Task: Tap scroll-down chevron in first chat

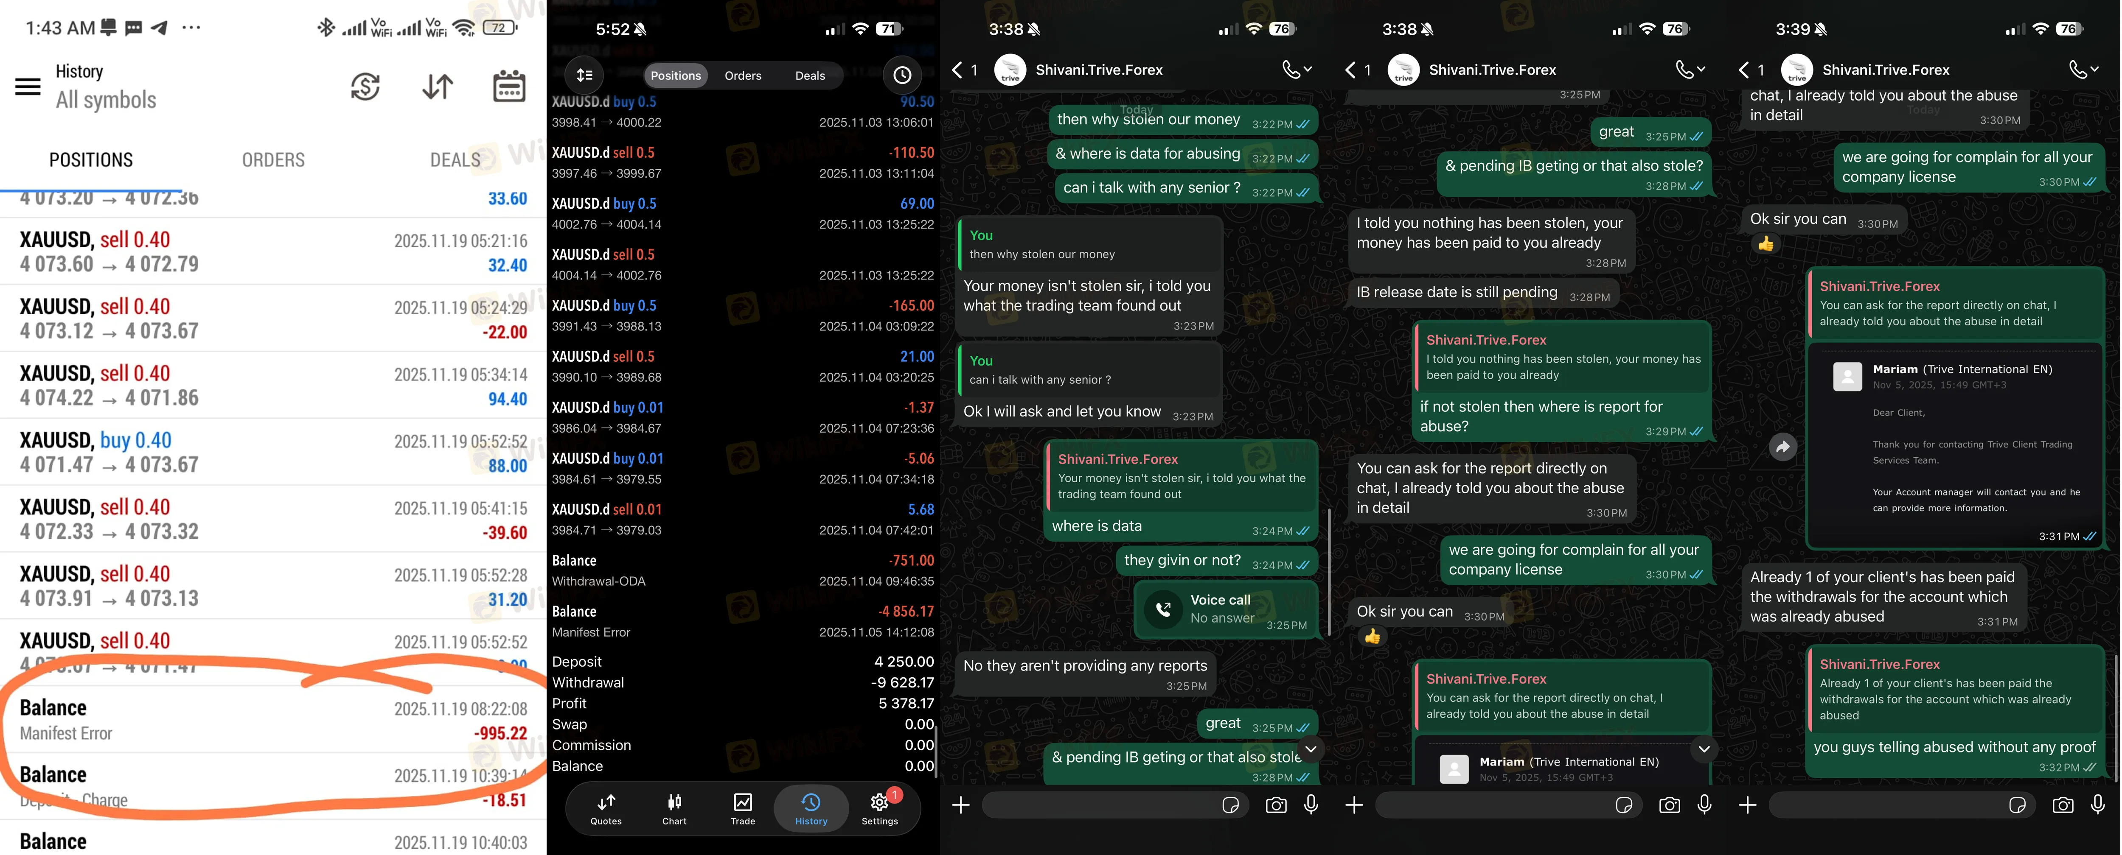Action: tap(1311, 749)
